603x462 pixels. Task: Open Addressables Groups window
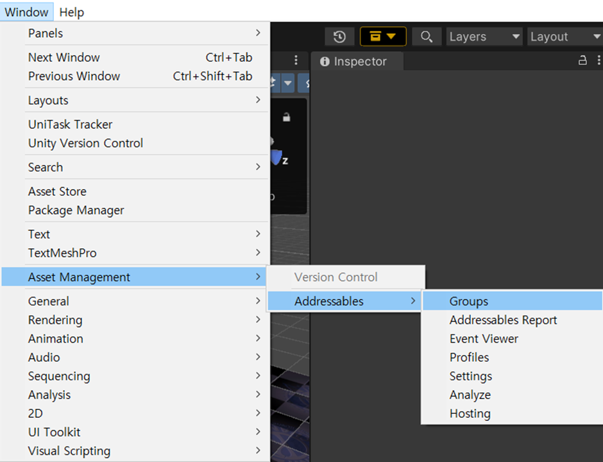tap(513, 301)
